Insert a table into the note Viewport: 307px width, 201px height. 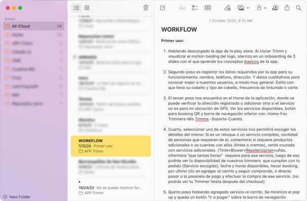tap(208, 8)
